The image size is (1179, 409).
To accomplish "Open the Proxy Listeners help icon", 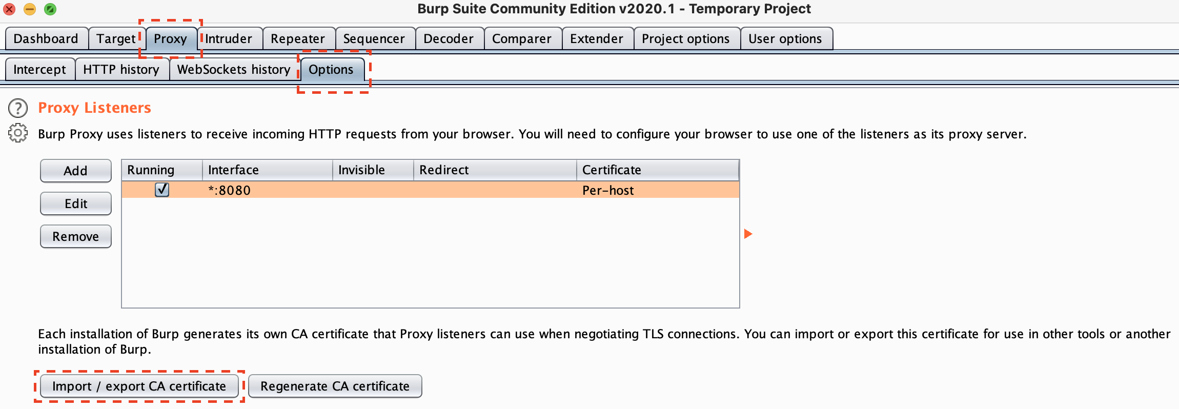I will 18,108.
